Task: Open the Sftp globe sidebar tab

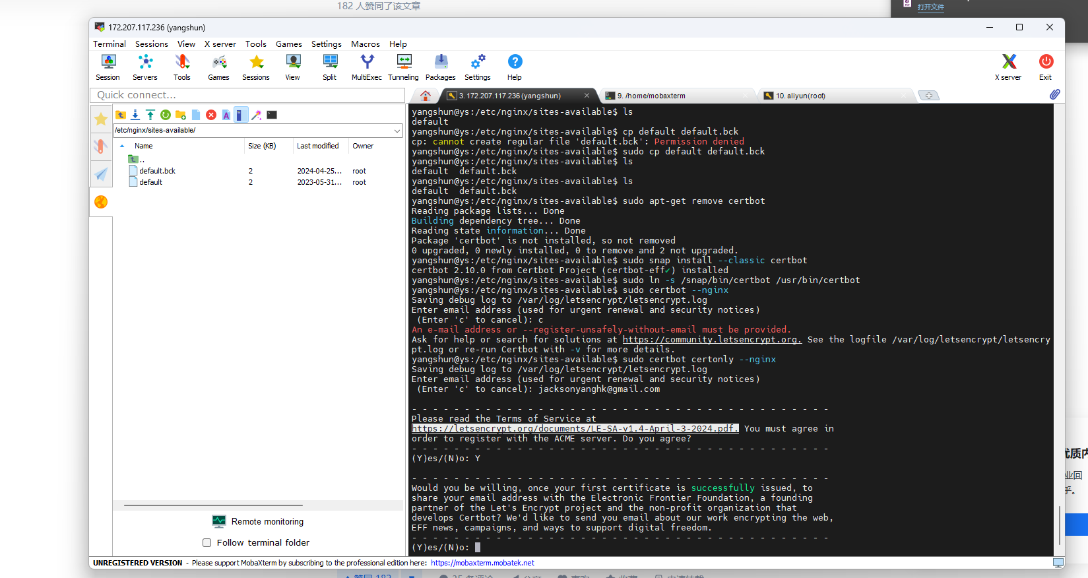Action: coord(101,202)
